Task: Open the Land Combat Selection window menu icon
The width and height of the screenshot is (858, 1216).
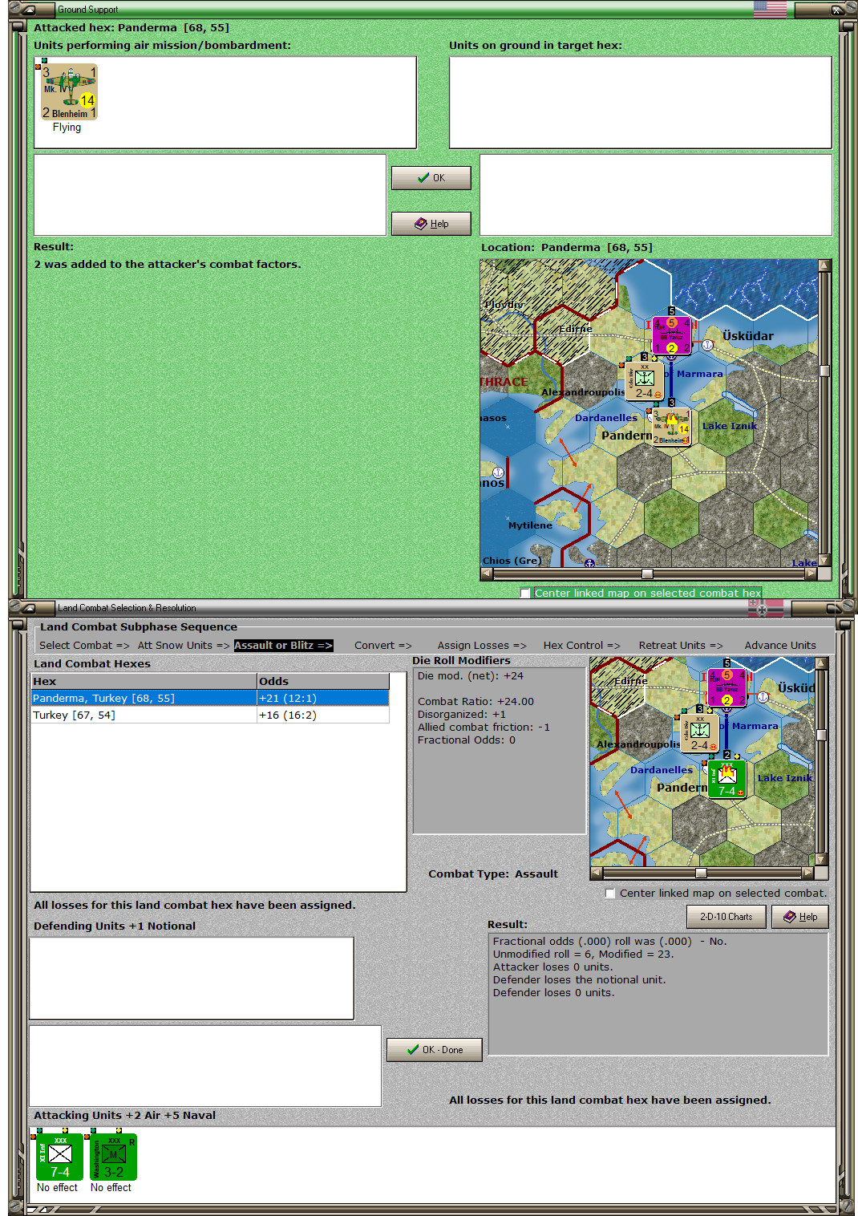Action: pyautogui.click(x=29, y=608)
